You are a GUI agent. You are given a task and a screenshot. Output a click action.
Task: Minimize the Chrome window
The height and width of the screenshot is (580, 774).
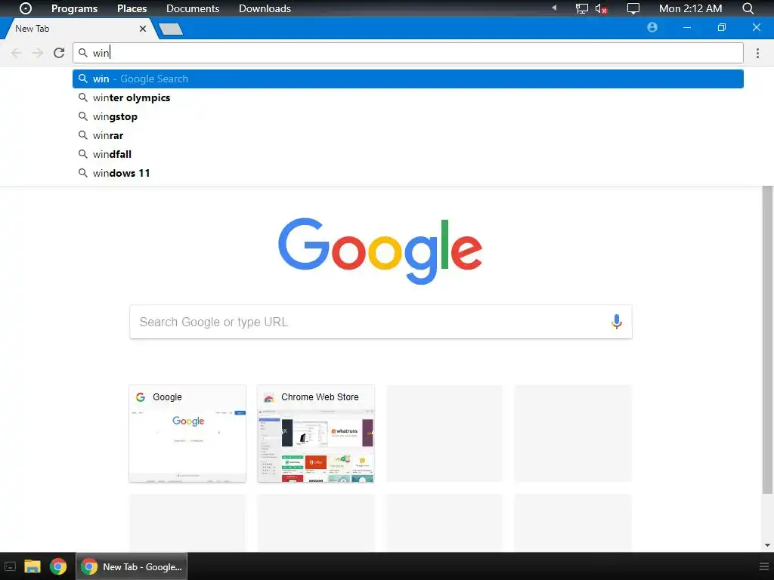(x=686, y=28)
